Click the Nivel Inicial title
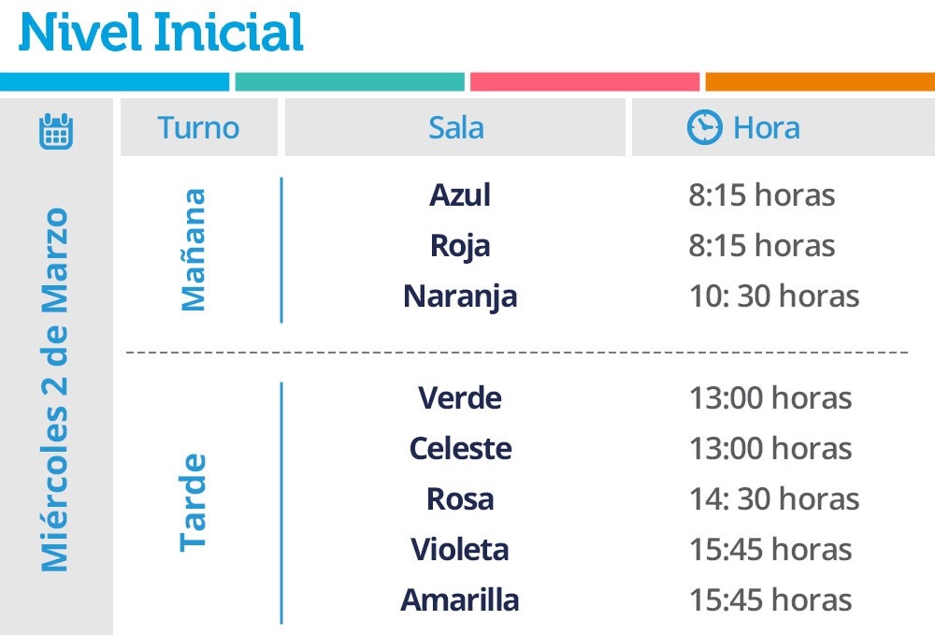935x635 pixels. click(161, 32)
